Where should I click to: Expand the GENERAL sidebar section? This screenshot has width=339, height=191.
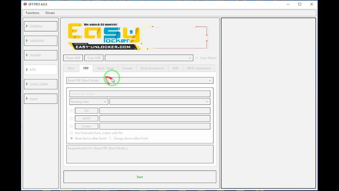(41, 26)
